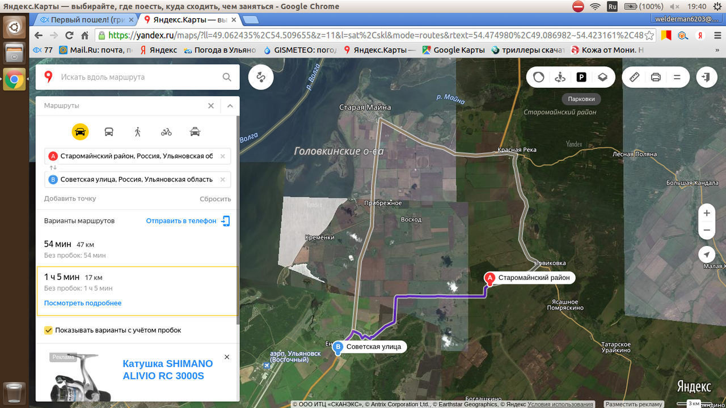Click the Искать вдоль маршрута search field

pyautogui.click(x=136, y=77)
